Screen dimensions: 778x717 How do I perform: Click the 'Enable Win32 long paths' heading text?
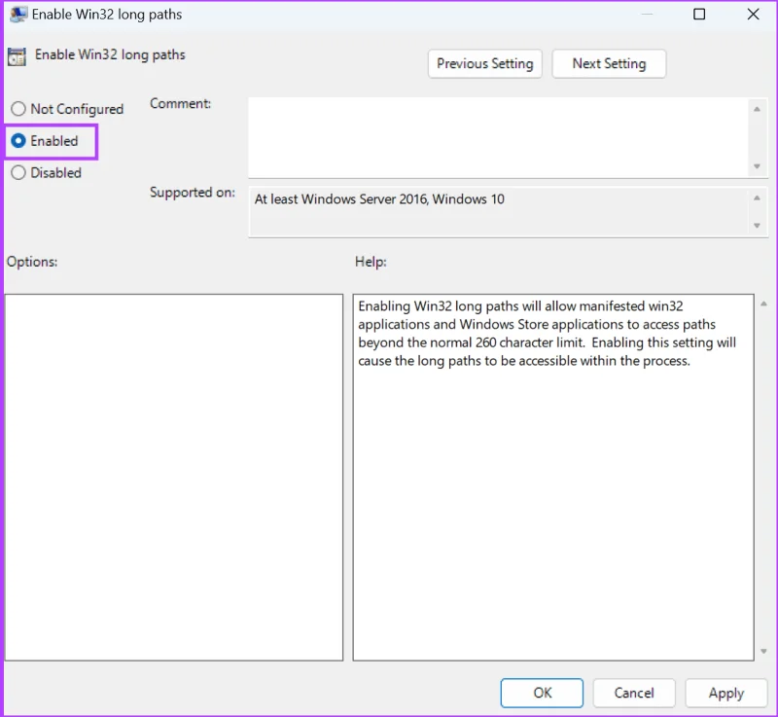tap(110, 54)
